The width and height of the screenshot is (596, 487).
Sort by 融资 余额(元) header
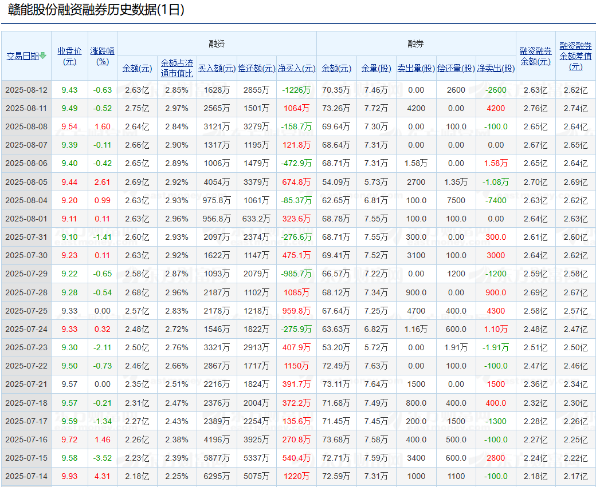(x=137, y=68)
